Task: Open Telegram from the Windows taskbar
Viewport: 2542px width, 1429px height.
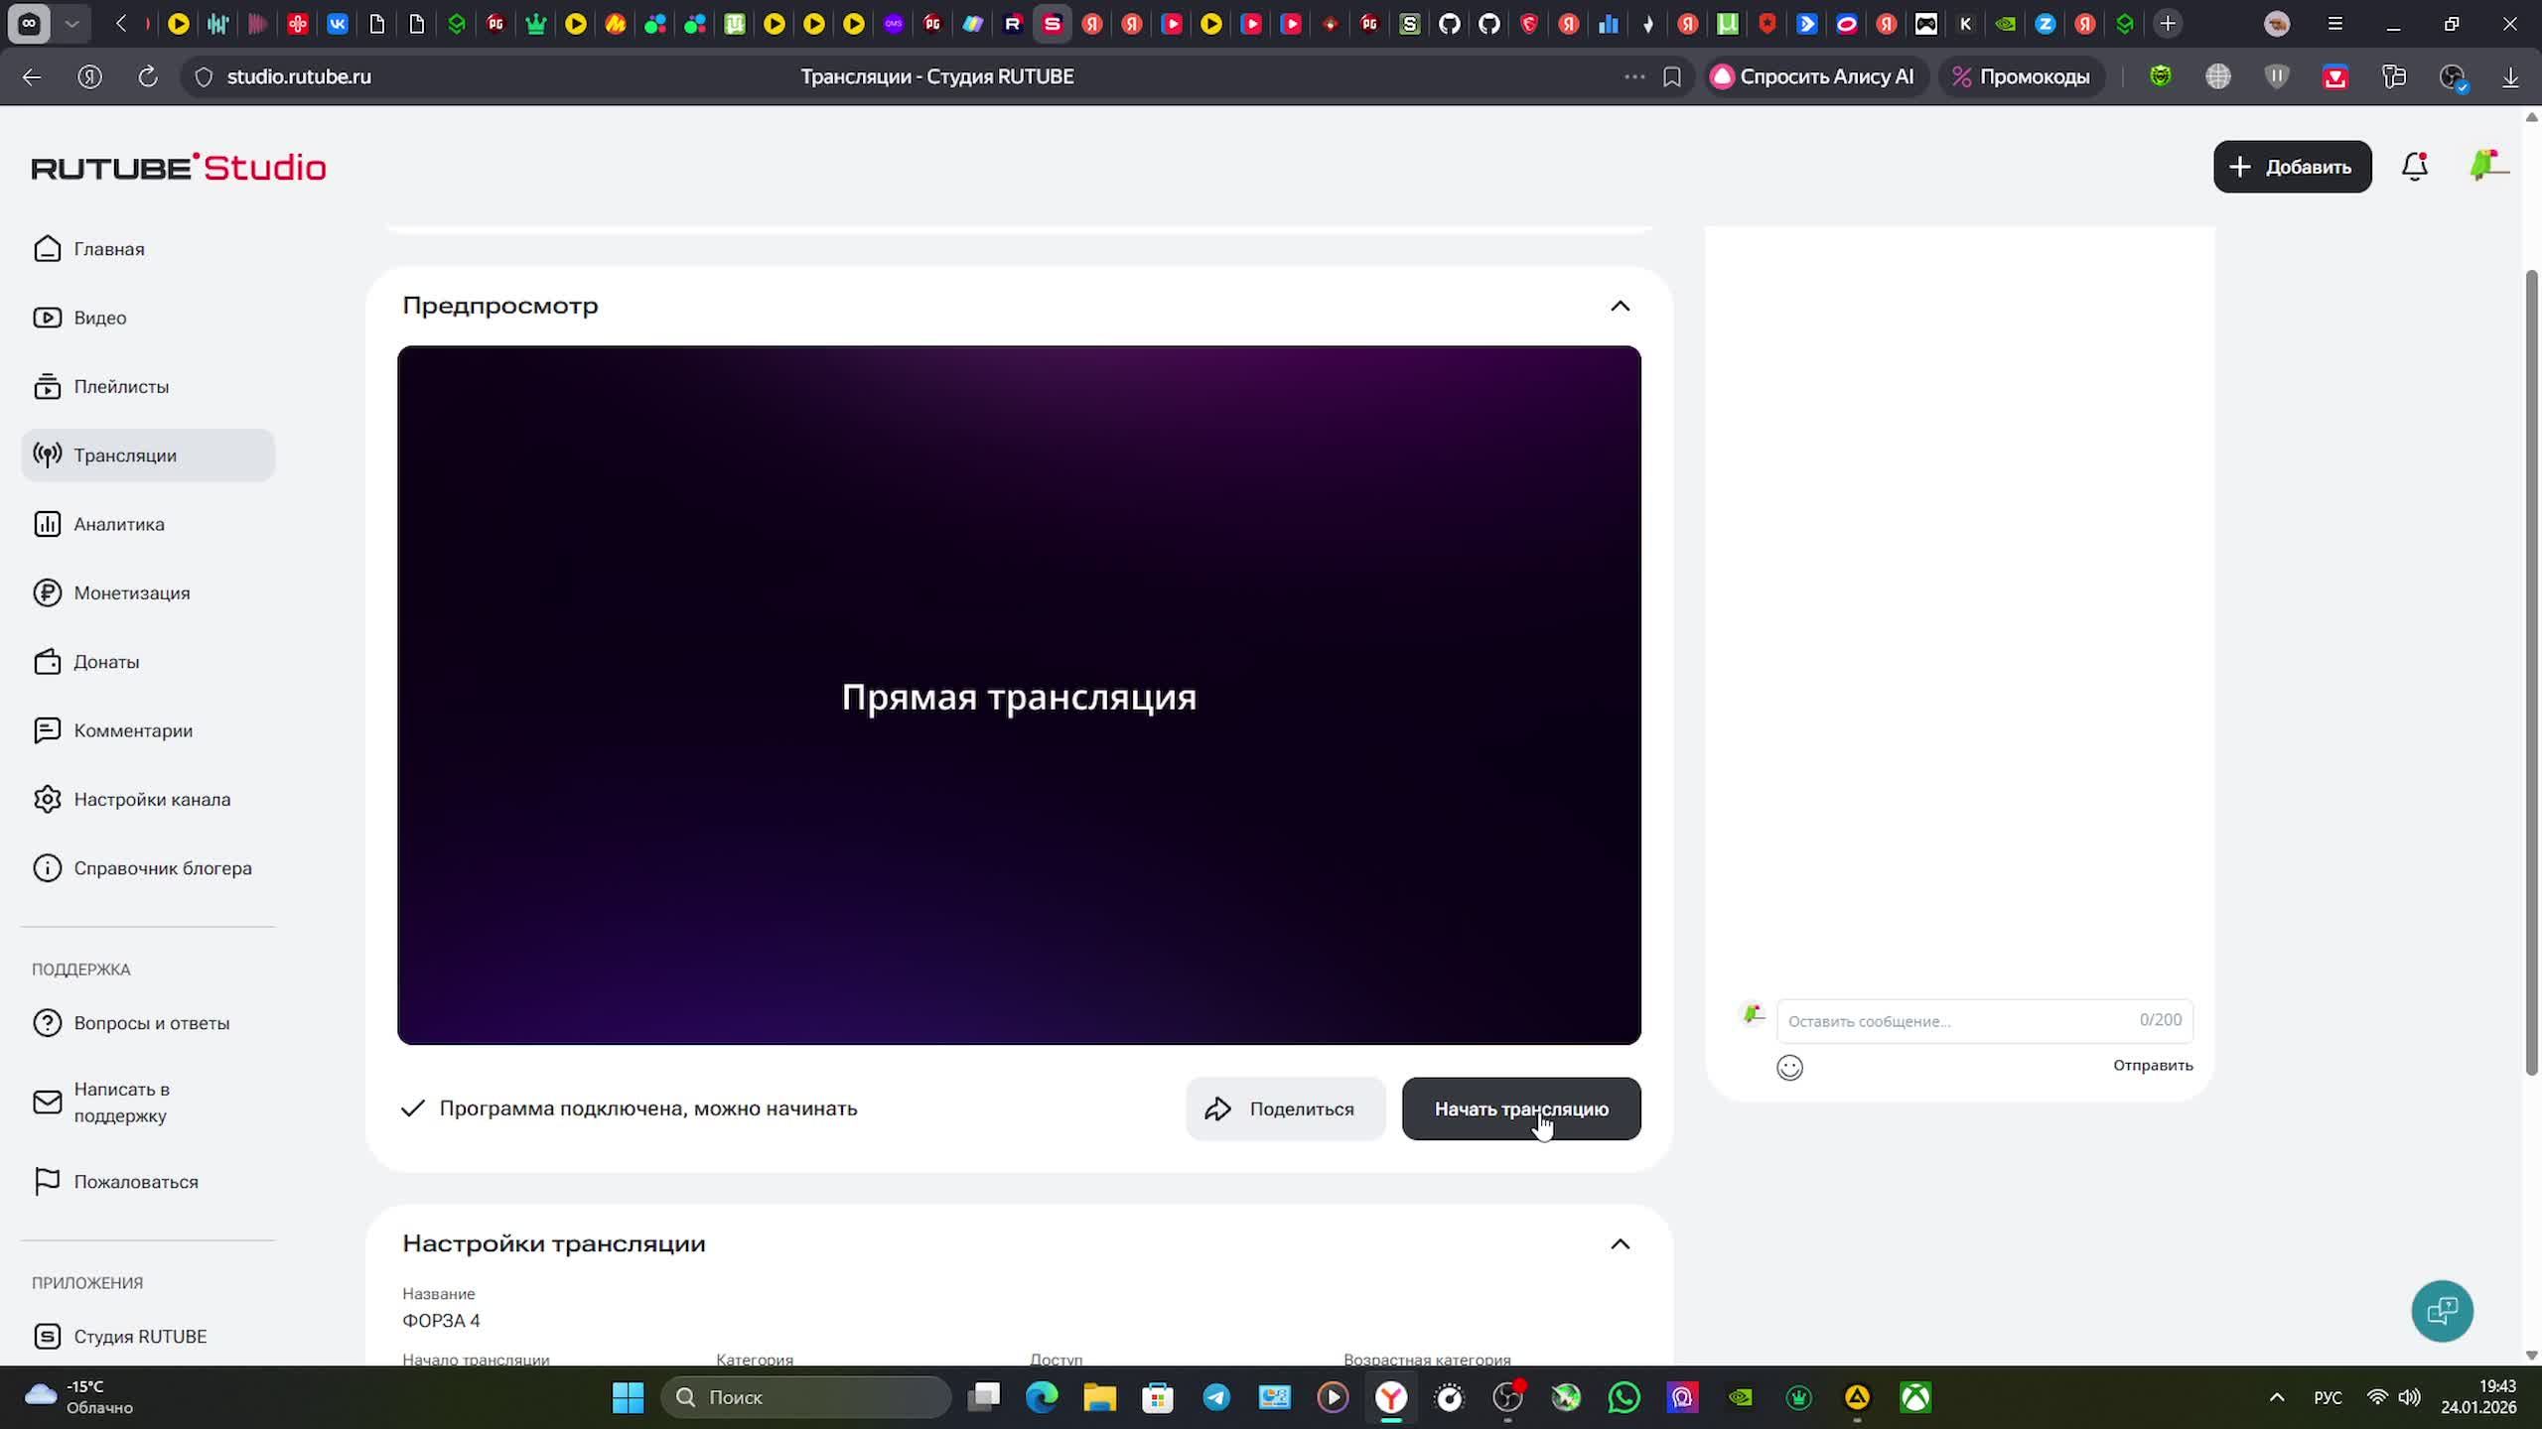Action: click(x=1216, y=1397)
